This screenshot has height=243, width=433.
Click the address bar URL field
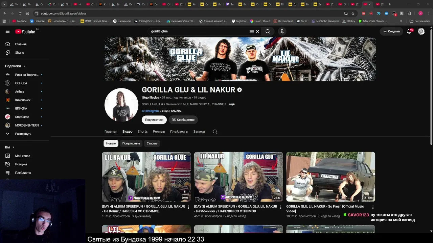pyautogui.click(x=189, y=13)
